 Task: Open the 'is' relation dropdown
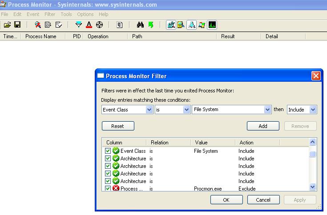click(x=186, y=109)
